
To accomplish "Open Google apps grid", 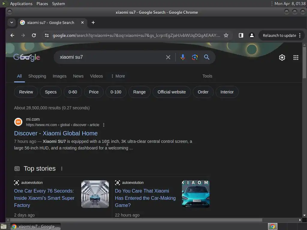I will [296, 57].
